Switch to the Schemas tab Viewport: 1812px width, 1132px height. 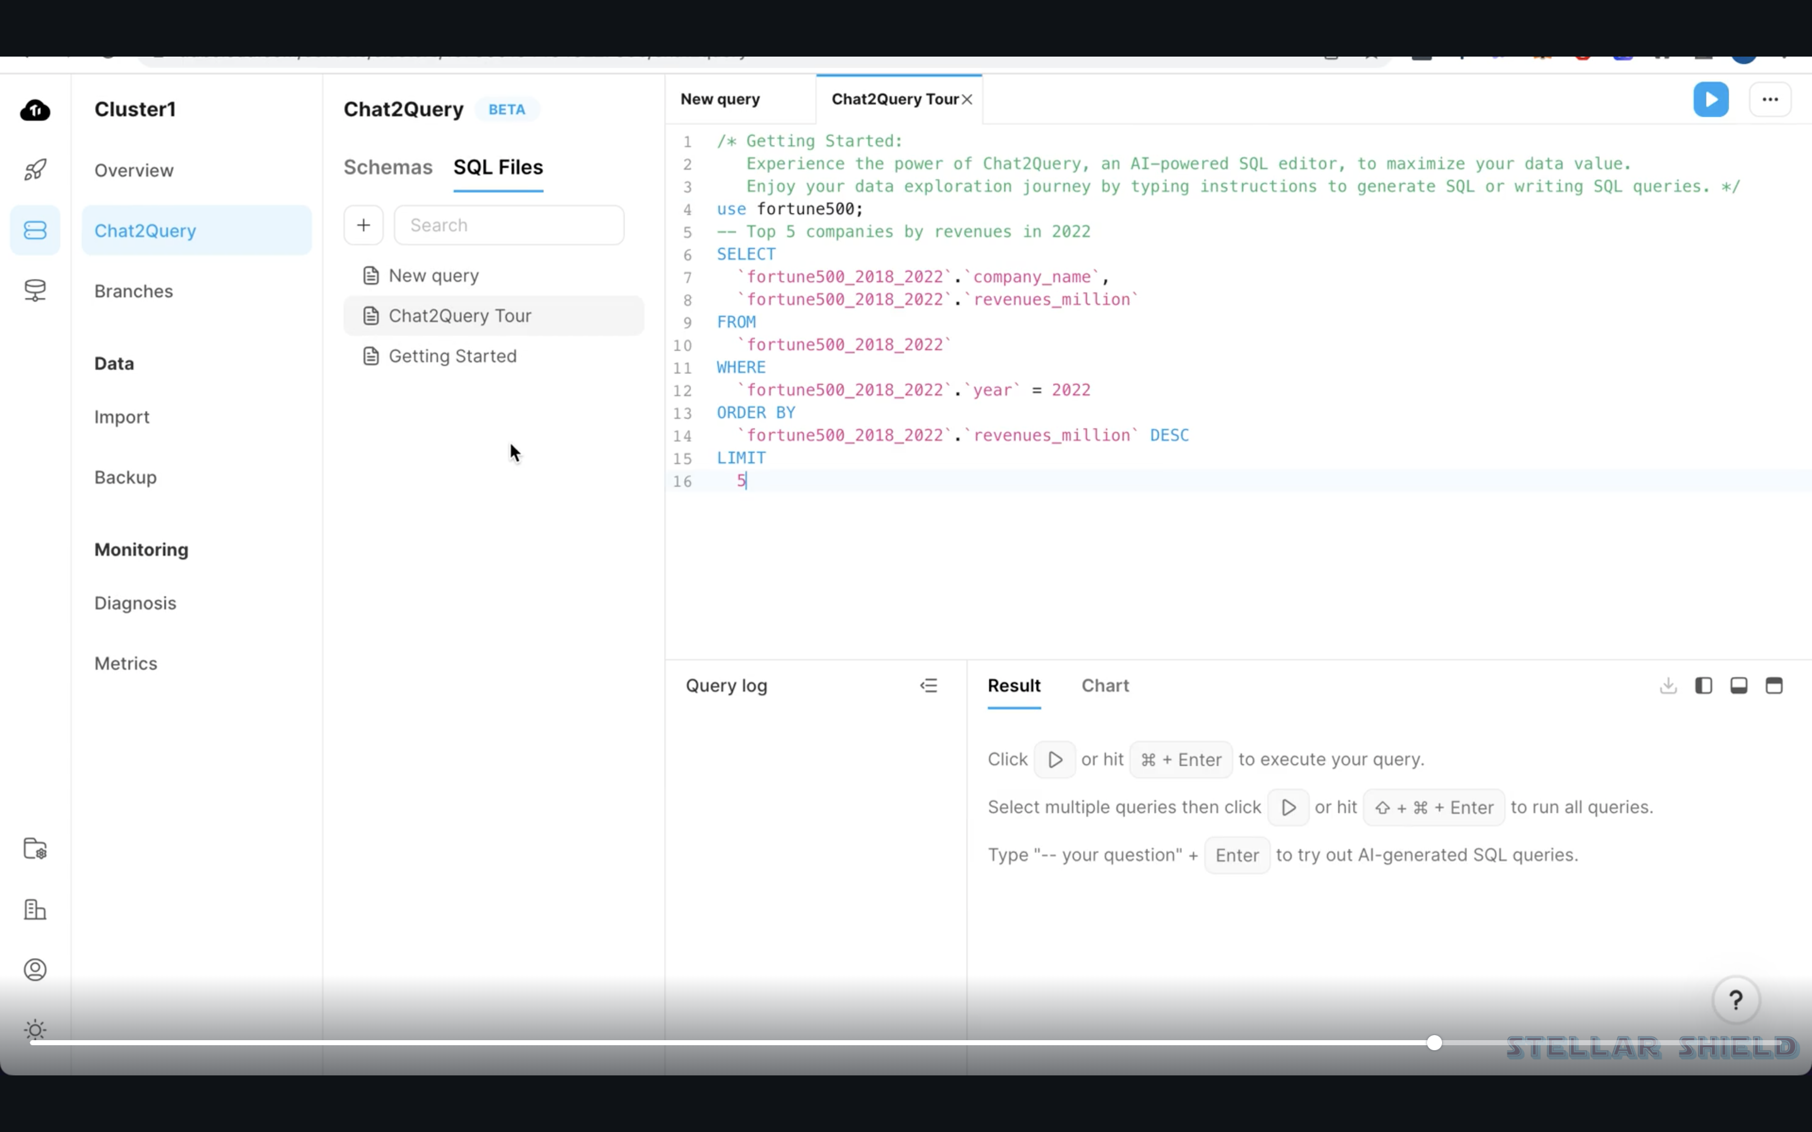[x=388, y=167]
